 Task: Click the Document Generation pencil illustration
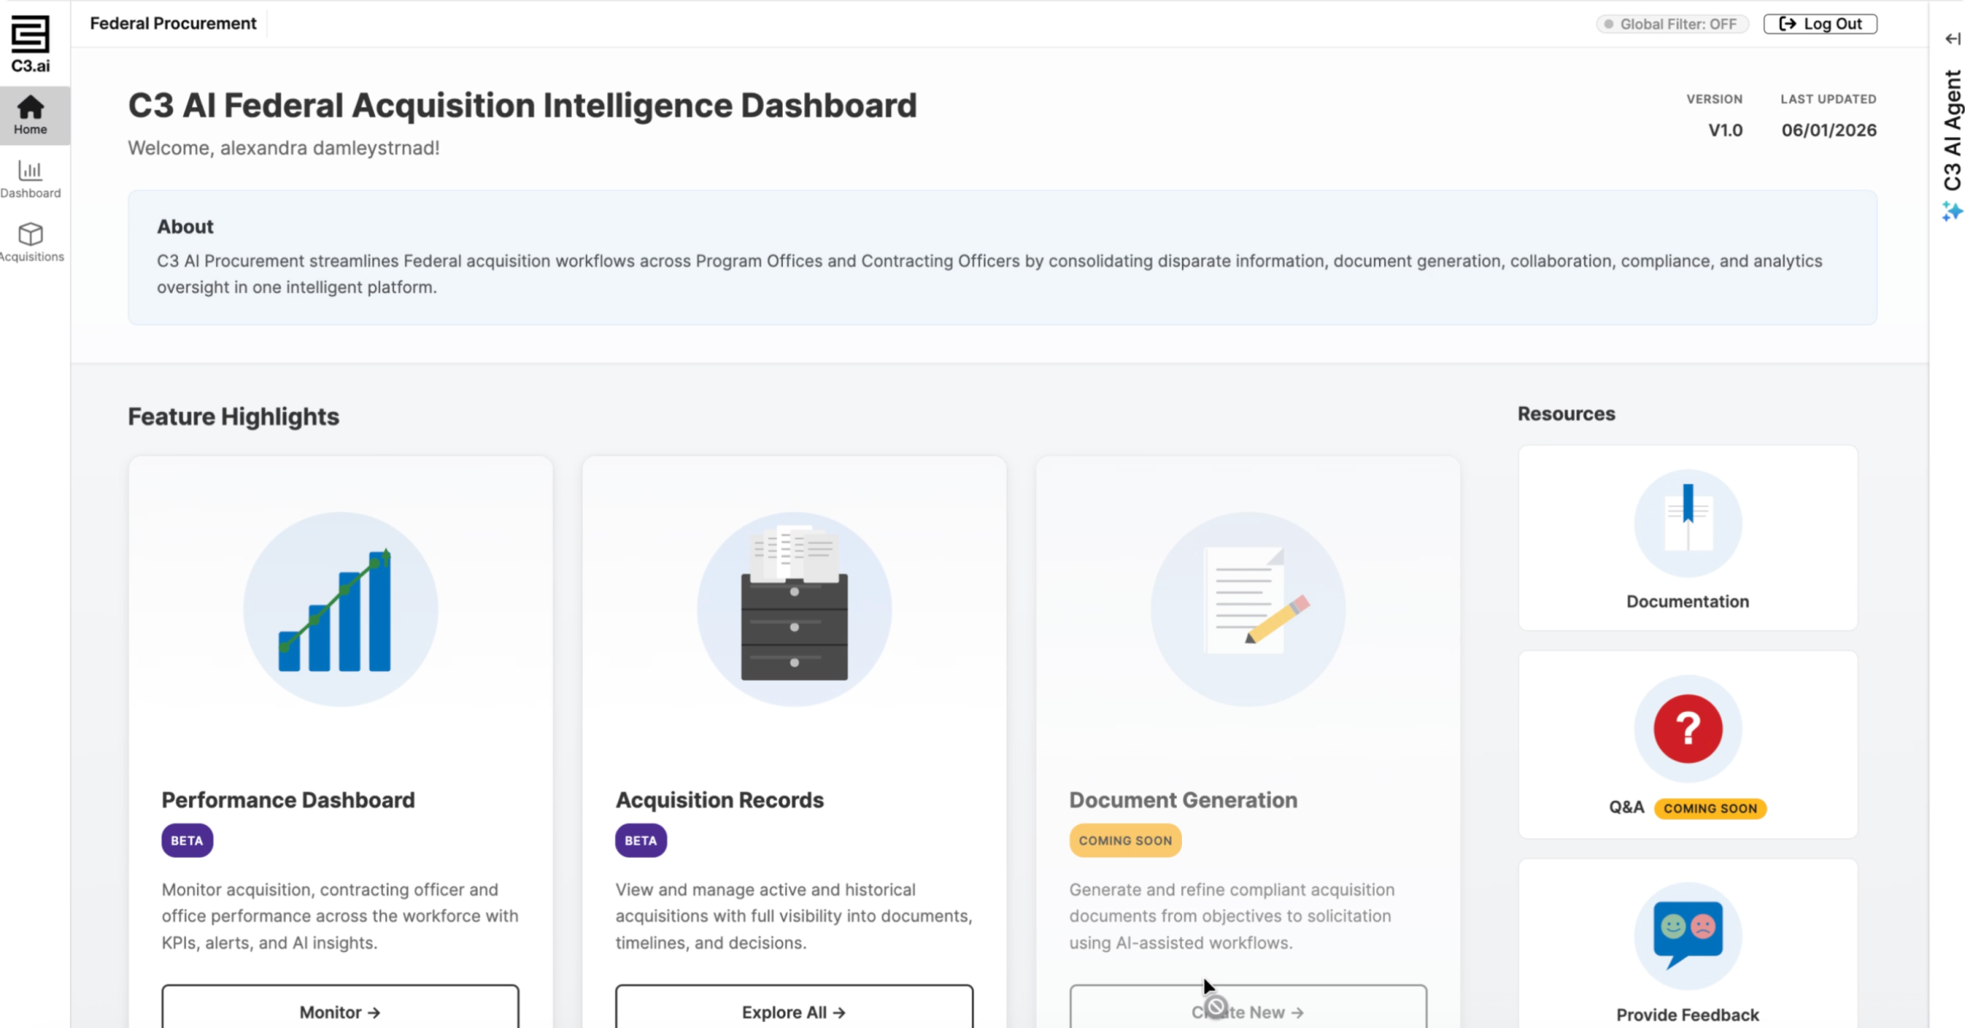pyautogui.click(x=1248, y=610)
